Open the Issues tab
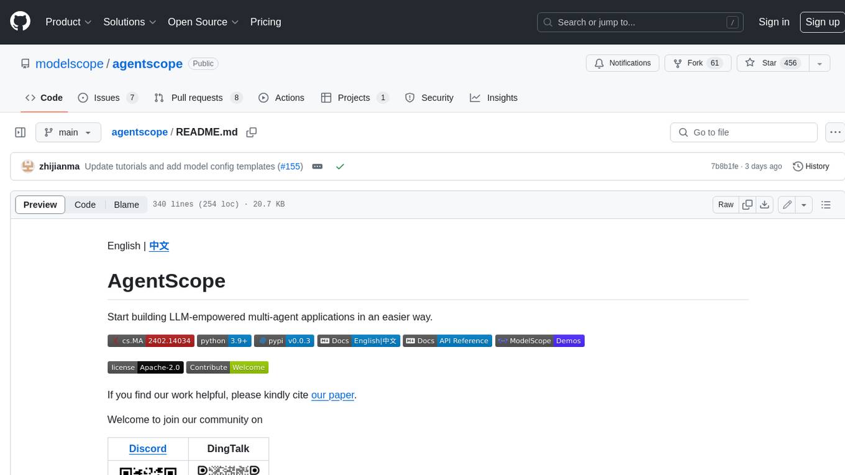 (107, 98)
